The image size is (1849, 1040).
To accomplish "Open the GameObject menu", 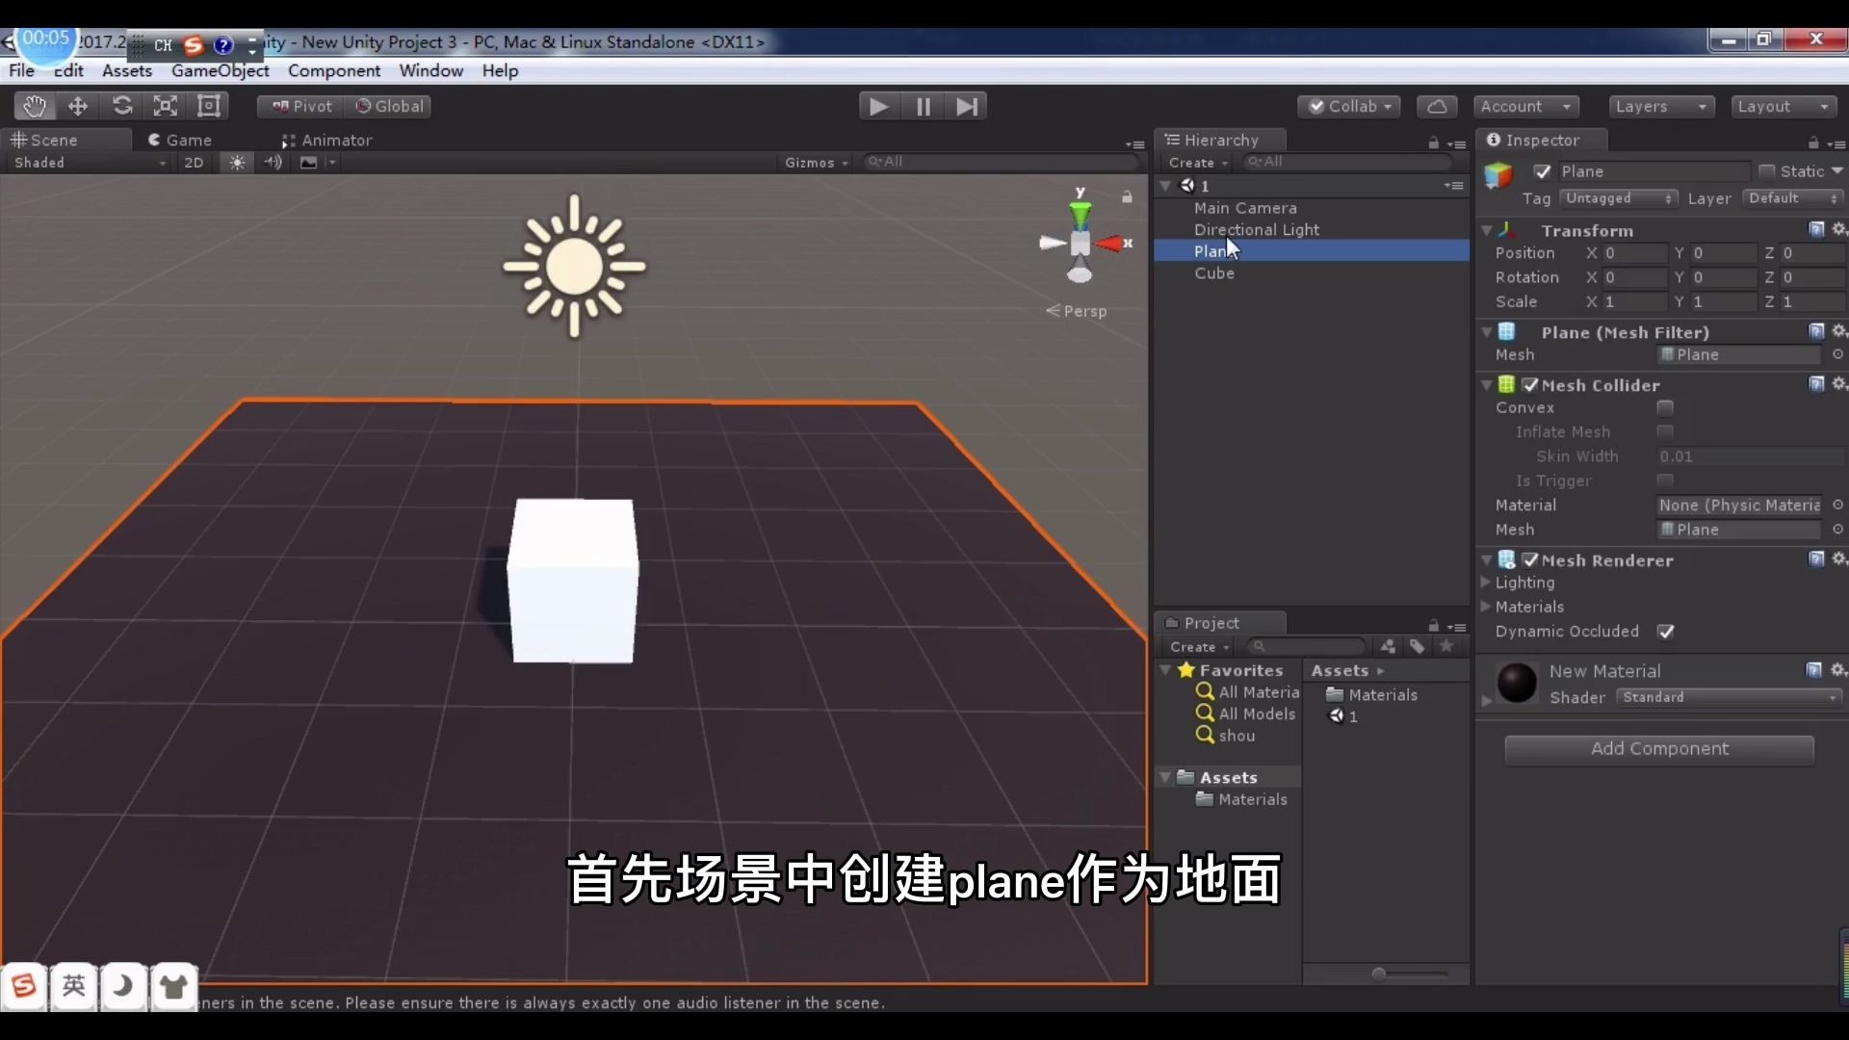I will pos(220,70).
